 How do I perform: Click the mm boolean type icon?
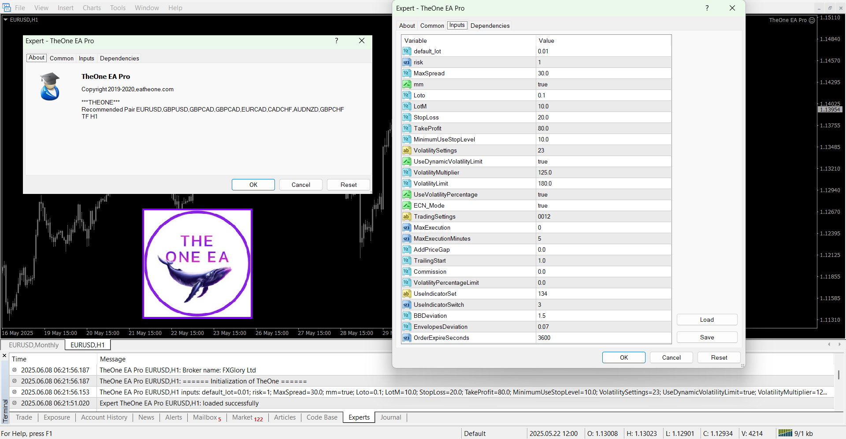click(x=406, y=84)
